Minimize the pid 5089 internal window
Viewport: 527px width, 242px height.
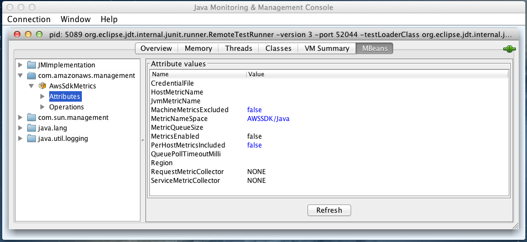[x=28, y=34]
